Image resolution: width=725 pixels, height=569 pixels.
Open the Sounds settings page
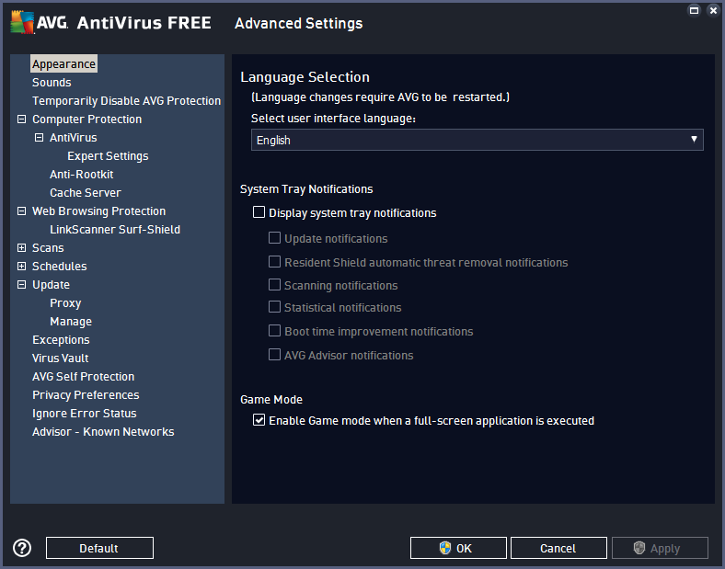pos(52,82)
